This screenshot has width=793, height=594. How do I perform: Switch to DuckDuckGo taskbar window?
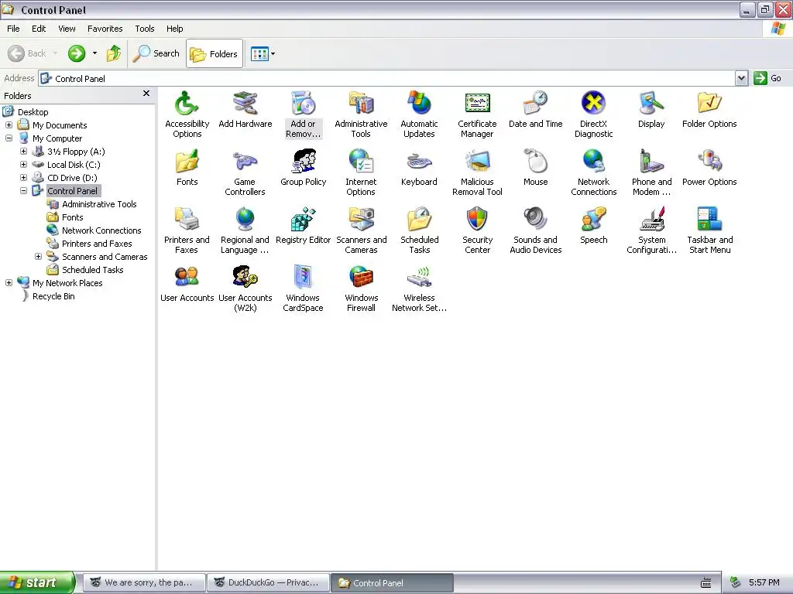point(268,583)
